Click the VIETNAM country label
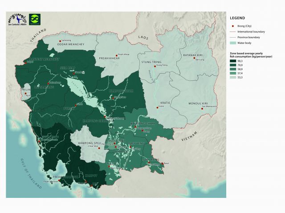This screenshot has width=285, height=213. click(x=189, y=136)
